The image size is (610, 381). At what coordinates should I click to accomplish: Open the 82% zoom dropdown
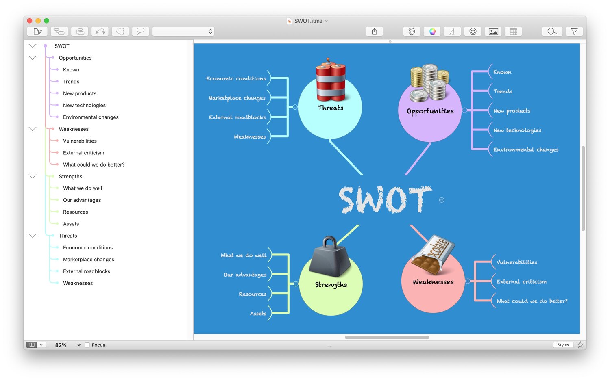point(67,345)
